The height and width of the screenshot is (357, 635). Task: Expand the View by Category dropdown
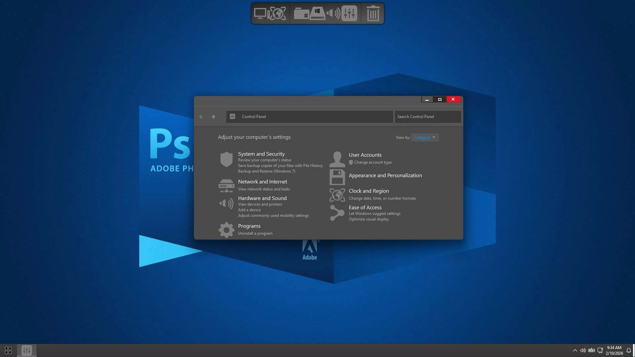click(425, 138)
